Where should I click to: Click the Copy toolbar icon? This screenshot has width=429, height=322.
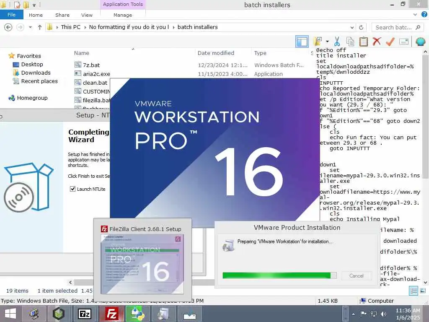350,42
